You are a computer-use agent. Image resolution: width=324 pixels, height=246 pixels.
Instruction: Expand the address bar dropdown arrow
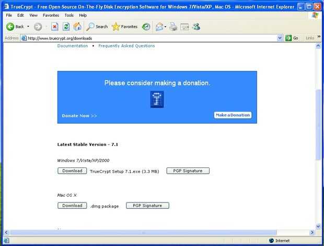pyautogui.click(x=280, y=38)
